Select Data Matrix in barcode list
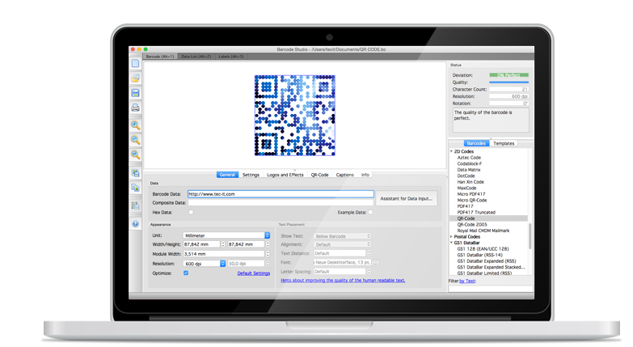This screenshot has height=347, width=633. coord(469,170)
